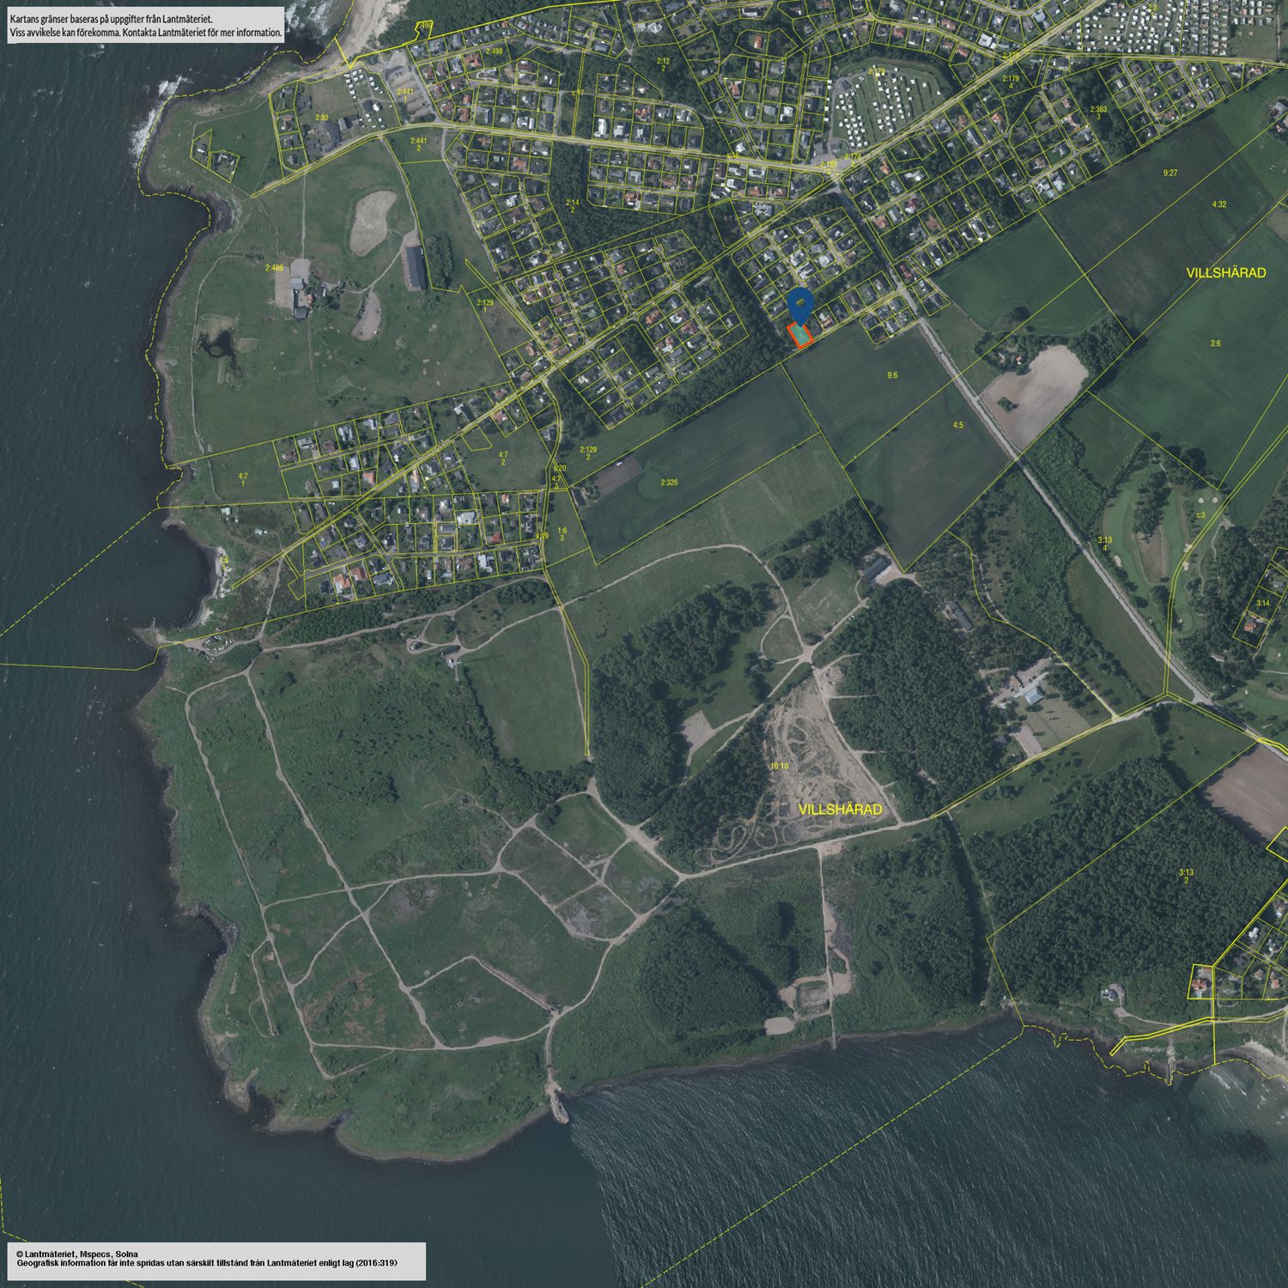Screen dimensions: 1288x1288
Task: Click the blue location pin marker
Action: pyautogui.click(x=800, y=305)
